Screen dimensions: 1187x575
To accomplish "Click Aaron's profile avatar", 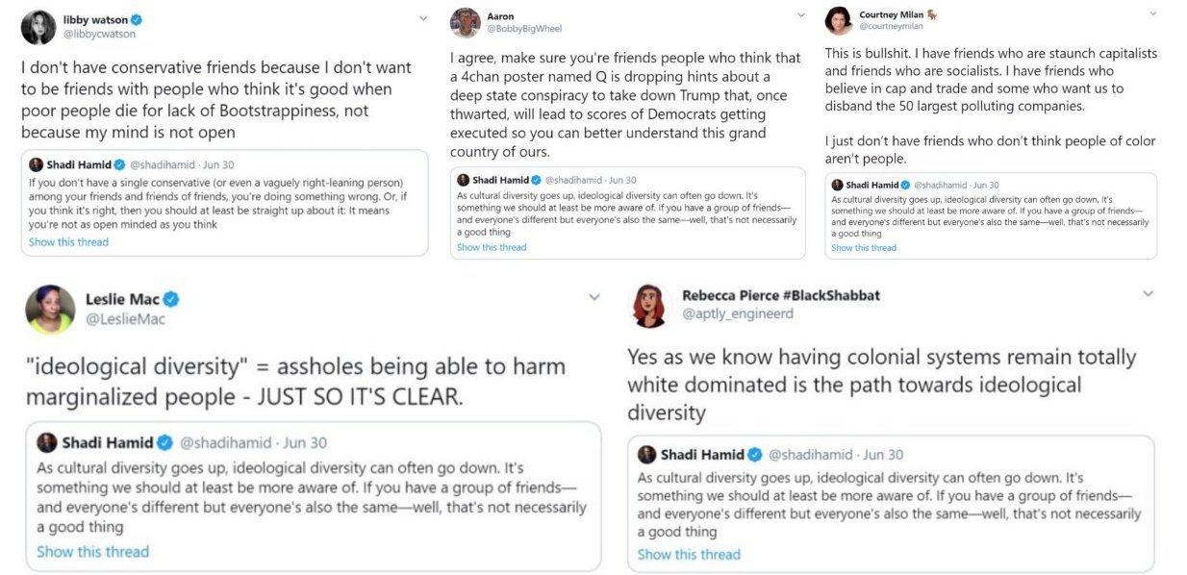I will click(466, 23).
